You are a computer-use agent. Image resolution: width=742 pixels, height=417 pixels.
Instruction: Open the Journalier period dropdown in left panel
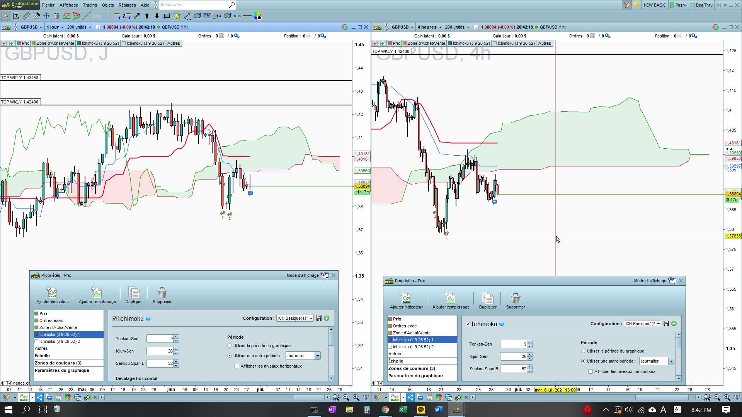318,356
